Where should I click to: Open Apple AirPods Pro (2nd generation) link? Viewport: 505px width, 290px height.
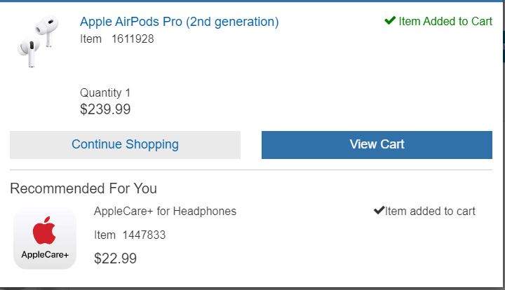179,22
